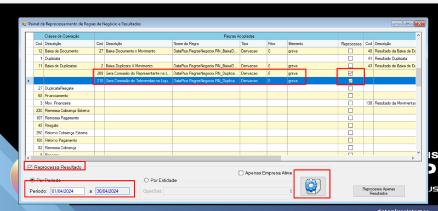Click Gera Comissão do Representante rule cell

click(138, 73)
